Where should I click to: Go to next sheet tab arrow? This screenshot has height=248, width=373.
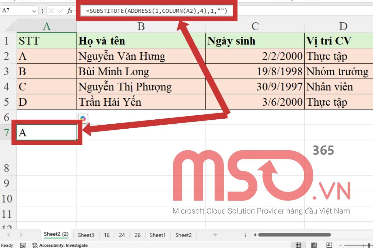click(21, 235)
